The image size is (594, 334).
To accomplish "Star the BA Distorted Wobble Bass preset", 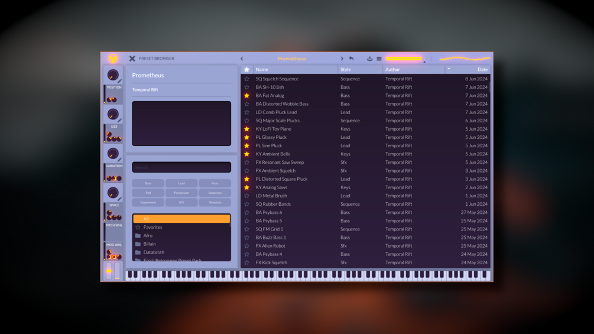I will 246,104.
